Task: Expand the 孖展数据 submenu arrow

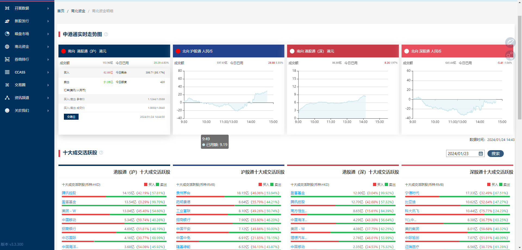Action: [x=48, y=8]
